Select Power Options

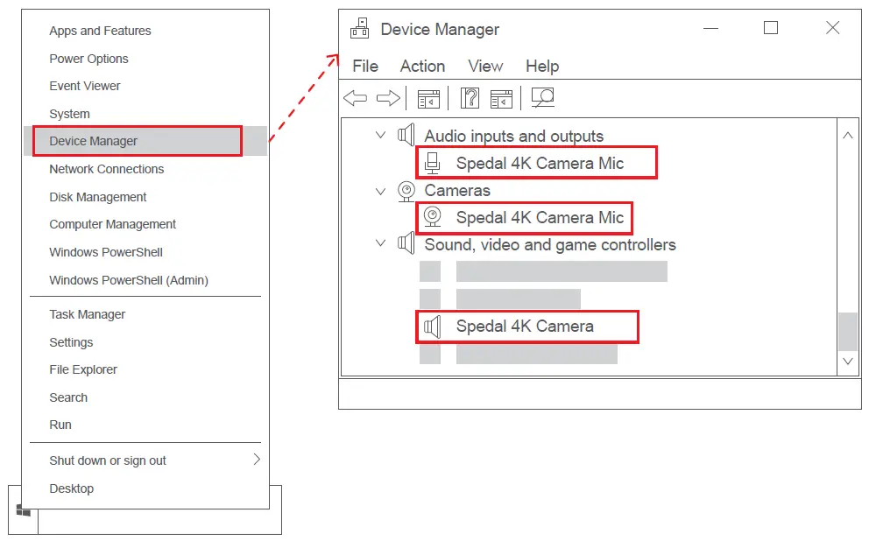click(88, 59)
